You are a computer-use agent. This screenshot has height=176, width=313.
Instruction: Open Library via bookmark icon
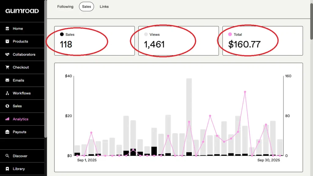[7, 169]
